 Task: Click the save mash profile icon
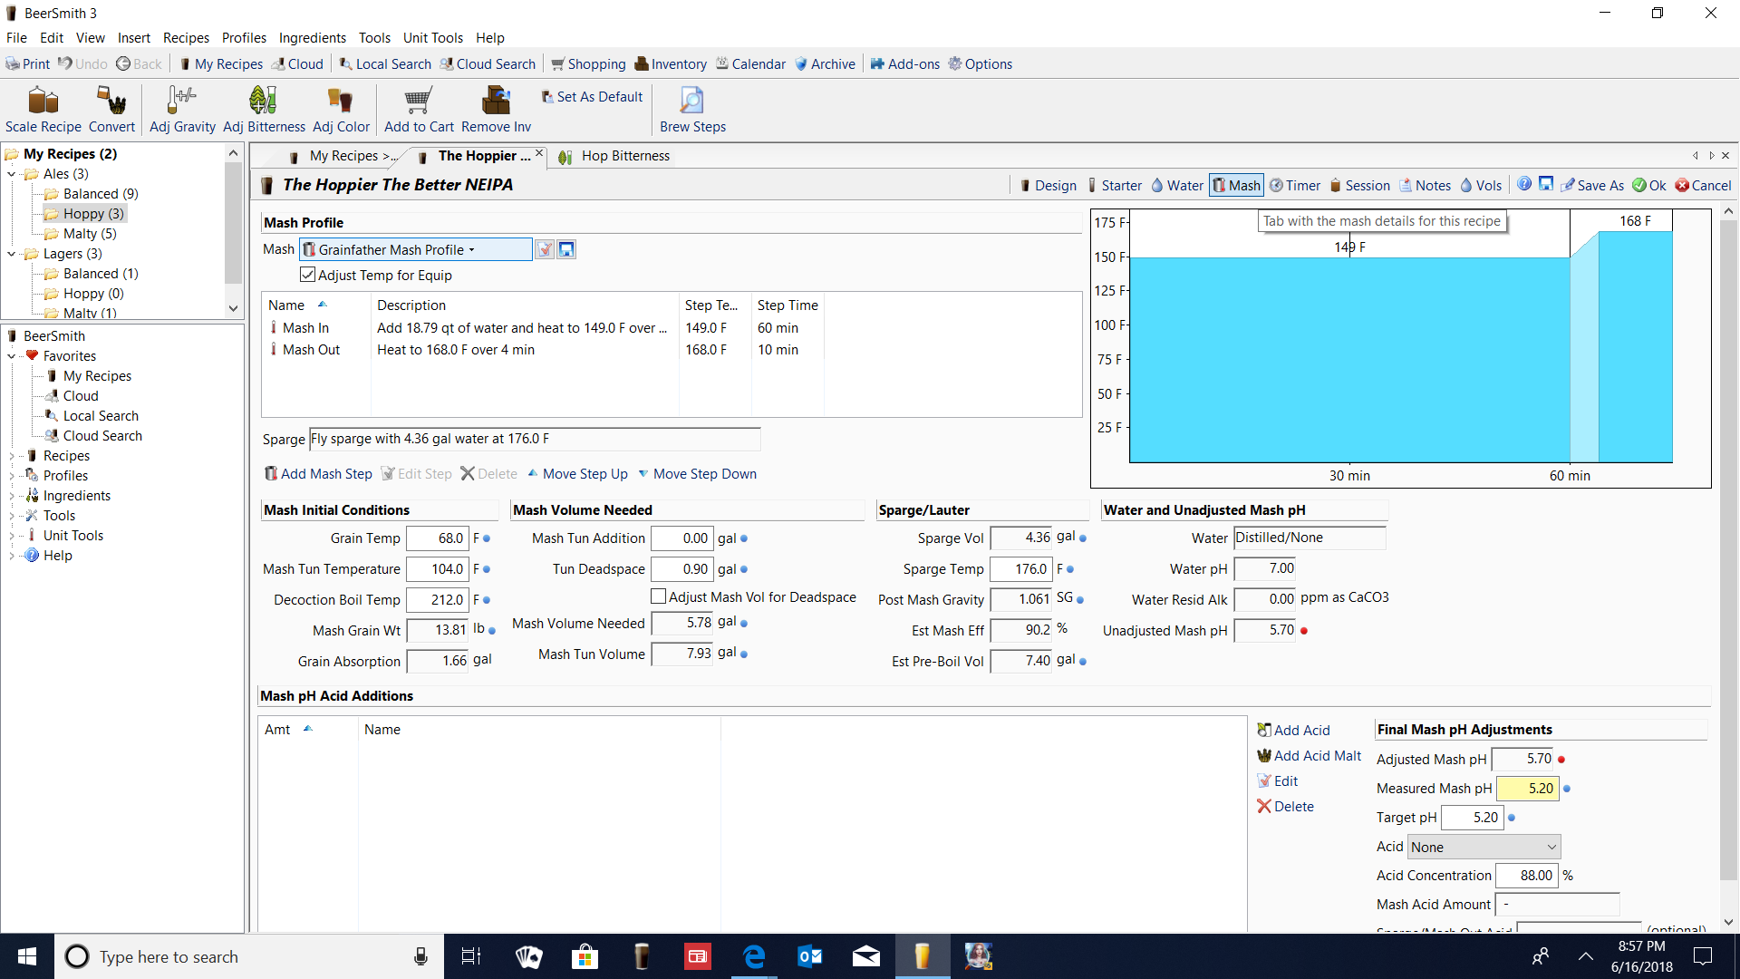(566, 250)
